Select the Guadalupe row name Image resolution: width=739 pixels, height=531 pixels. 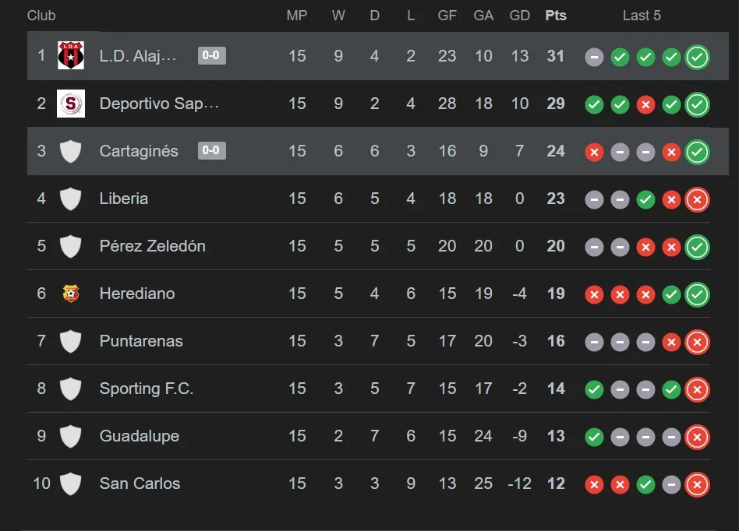140,436
